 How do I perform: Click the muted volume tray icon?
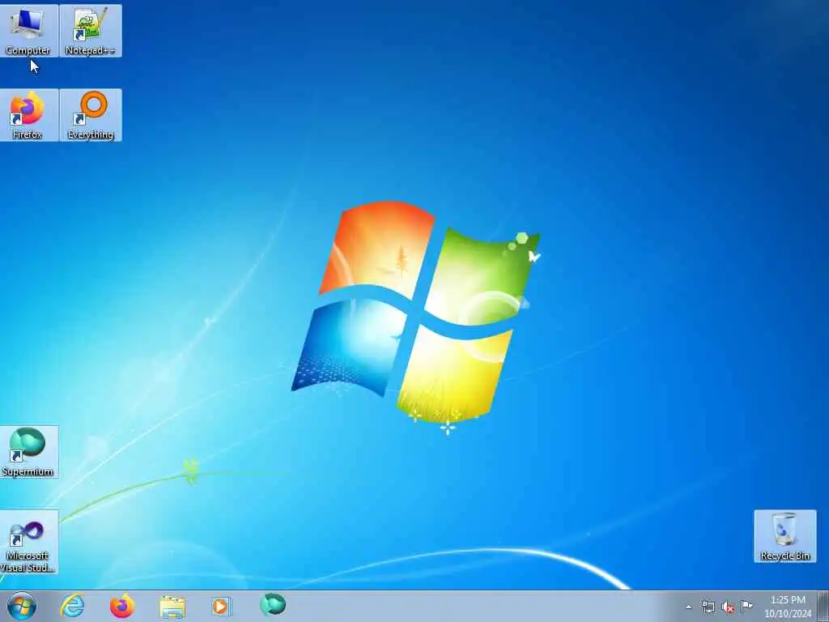pos(728,607)
